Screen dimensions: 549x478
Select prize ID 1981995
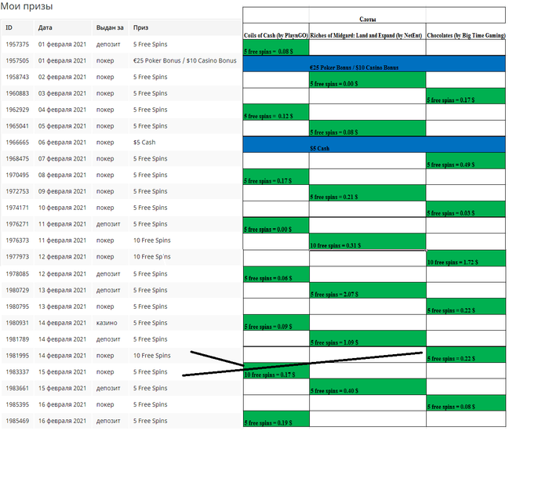[17, 356]
